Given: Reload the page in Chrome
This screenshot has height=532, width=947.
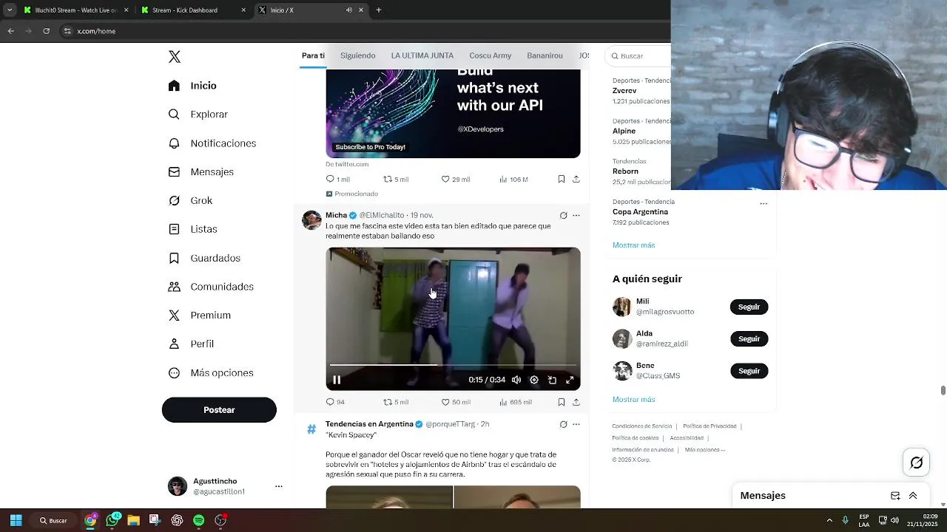Looking at the screenshot, I should point(46,31).
